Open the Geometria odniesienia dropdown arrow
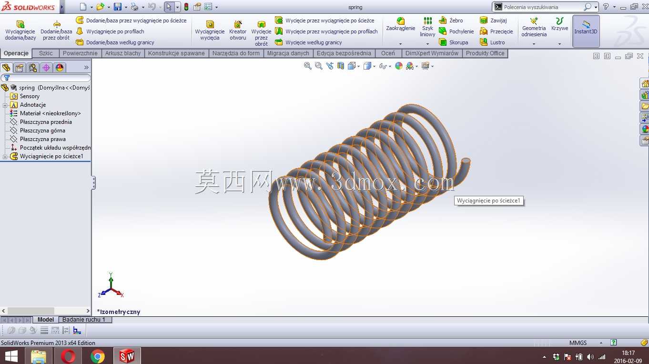Screen dimensions: 649x364 point(534,44)
